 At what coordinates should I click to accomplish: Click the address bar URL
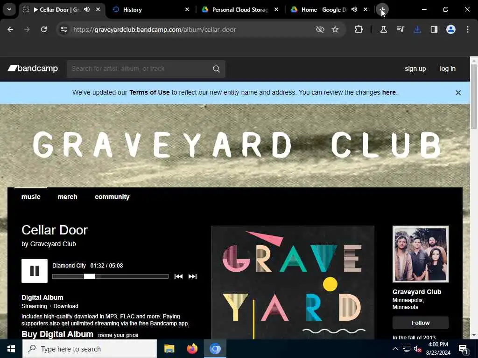click(x=155, y=29)
